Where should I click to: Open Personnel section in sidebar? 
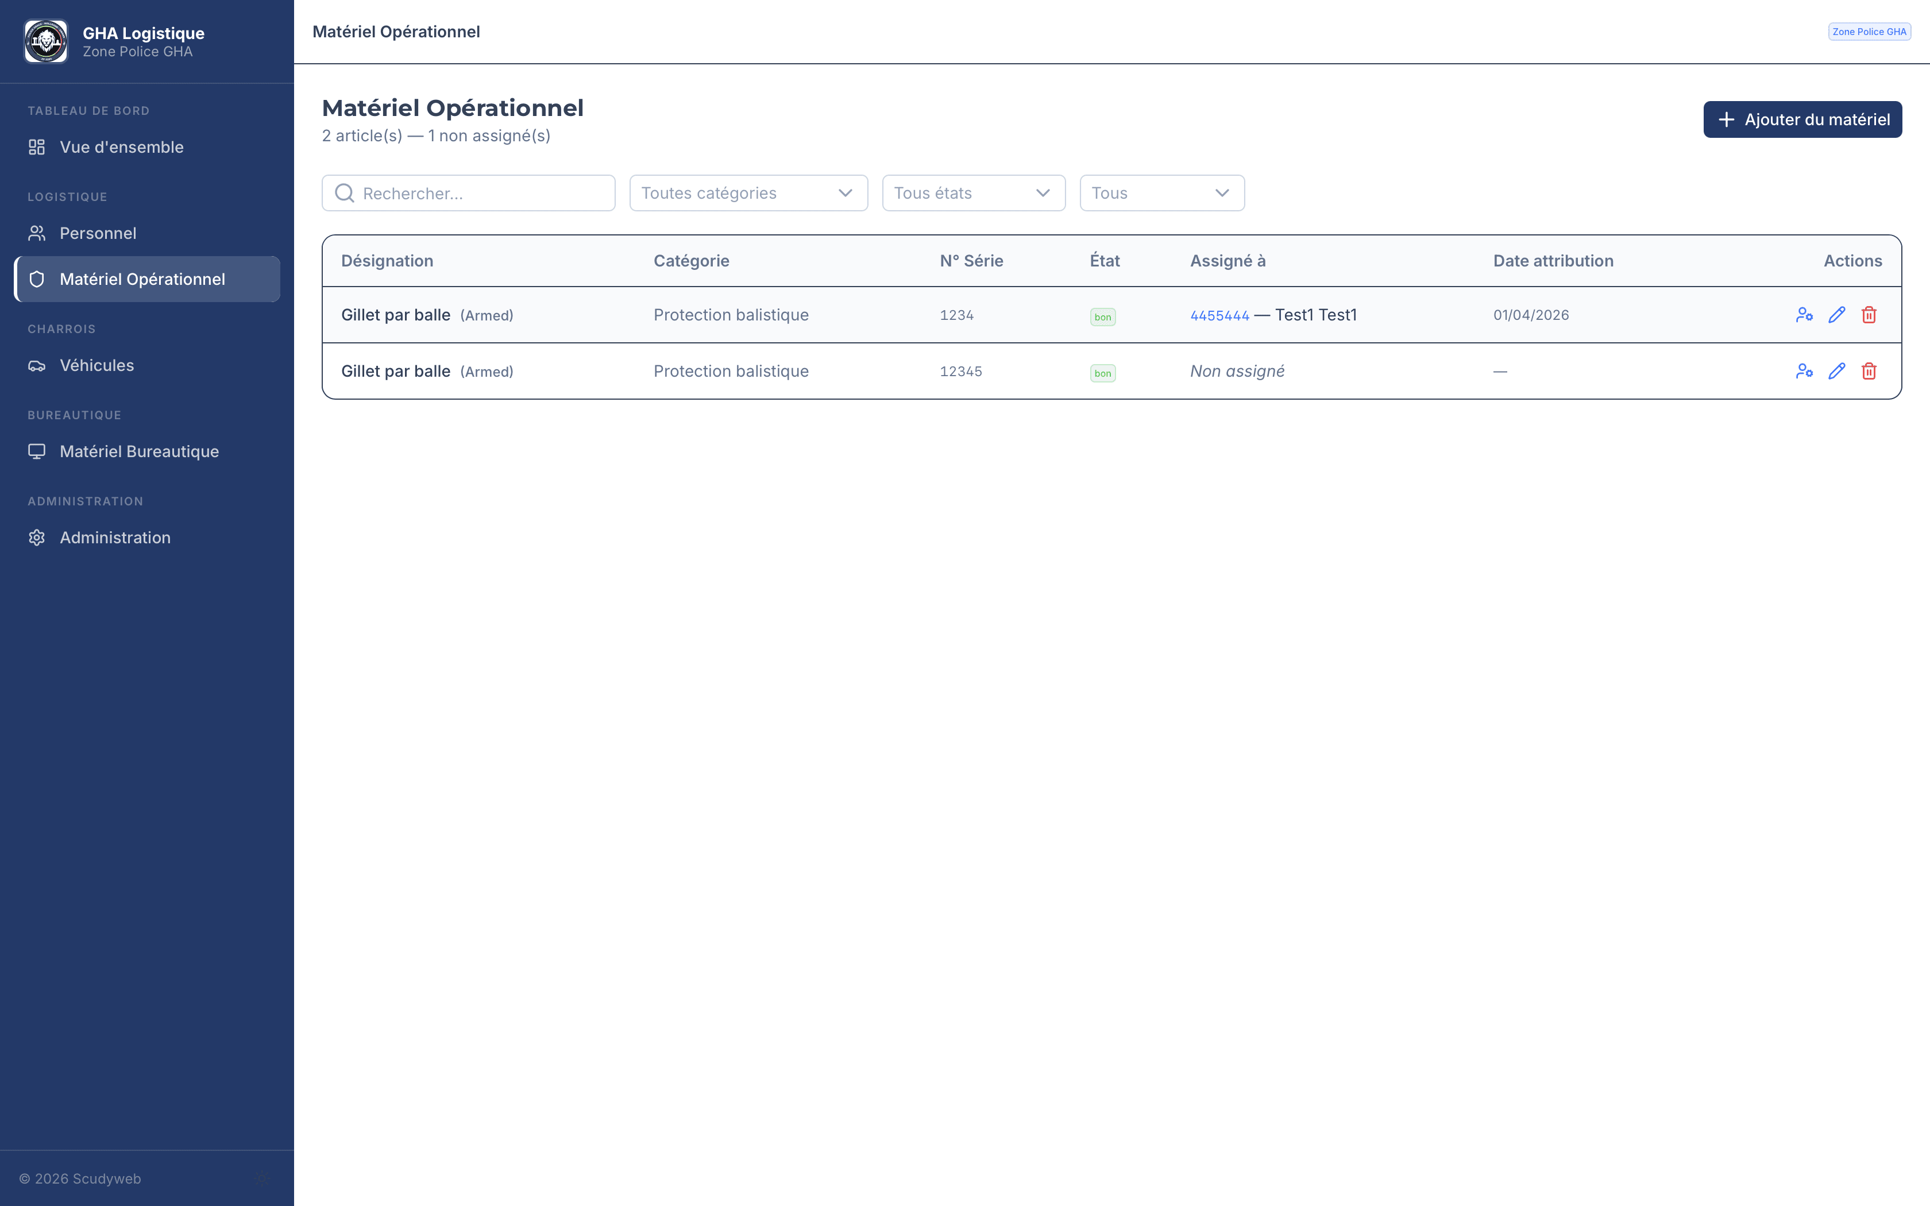[98, 233]
